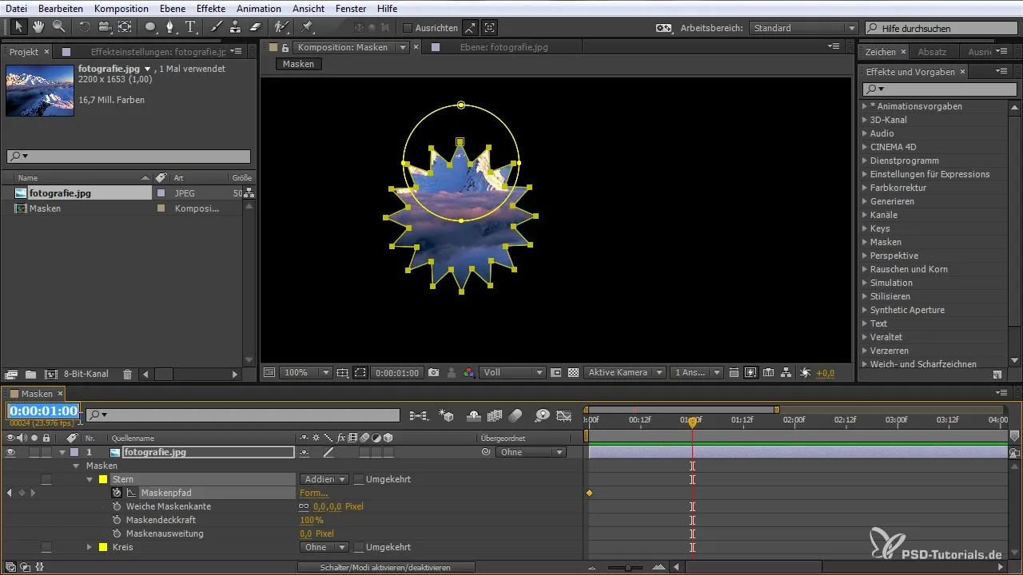Select the Hand tool
The image size is (1023, 575).
pyautogui.click(x=39, y=27)
